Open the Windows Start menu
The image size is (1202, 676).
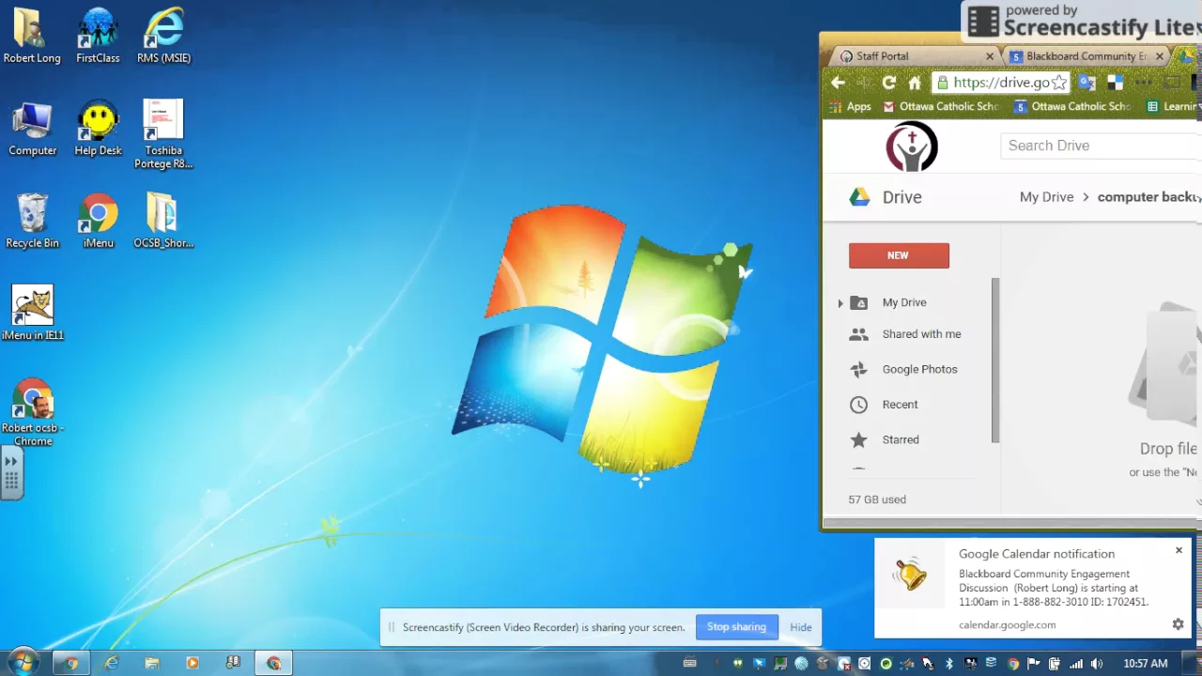tap(23, 663)
